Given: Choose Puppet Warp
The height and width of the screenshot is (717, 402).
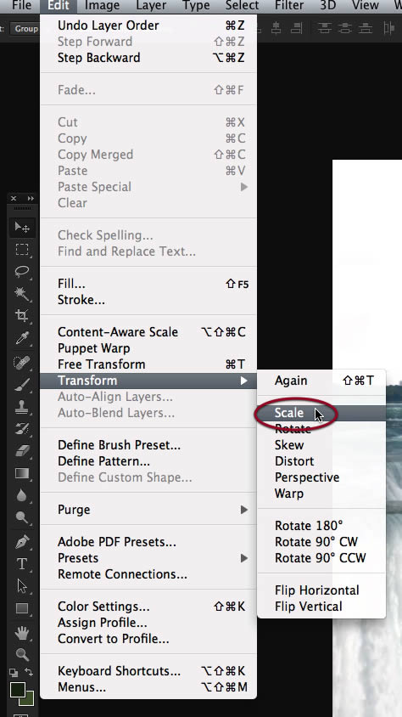Looking at the screenshot, I should point(148,348).
